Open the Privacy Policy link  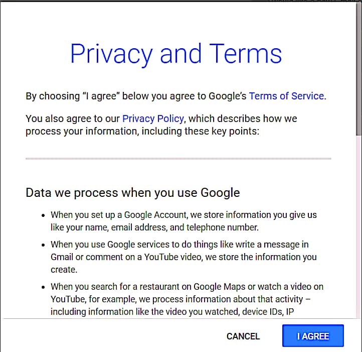click(x=153, y=119)
